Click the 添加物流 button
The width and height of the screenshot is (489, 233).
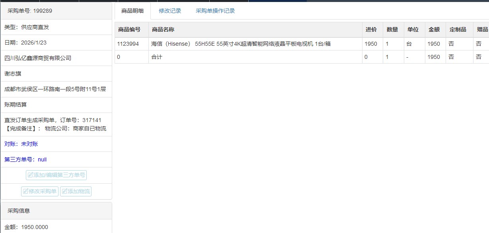(76, 191)
